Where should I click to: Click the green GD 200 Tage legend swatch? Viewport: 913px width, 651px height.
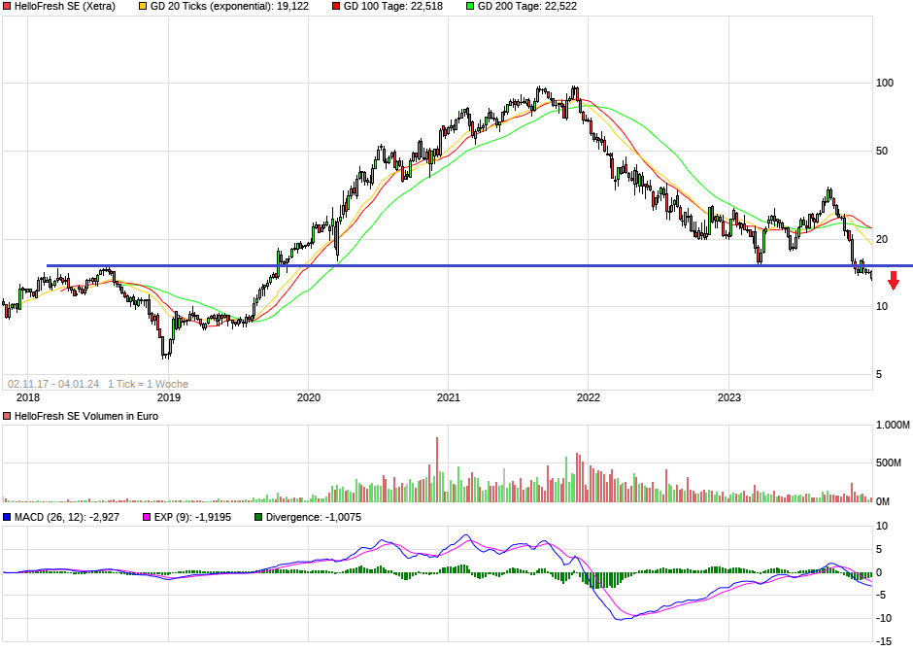(470, 7)
